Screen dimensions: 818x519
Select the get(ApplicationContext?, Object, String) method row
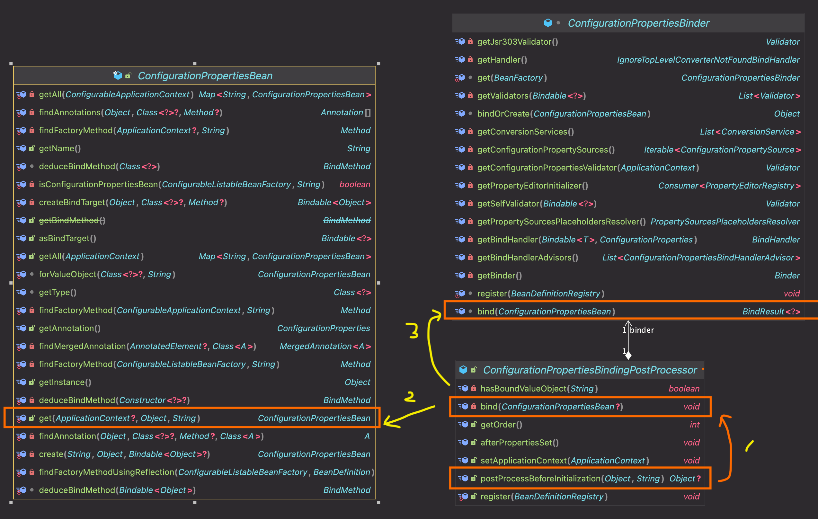point(119,418)
